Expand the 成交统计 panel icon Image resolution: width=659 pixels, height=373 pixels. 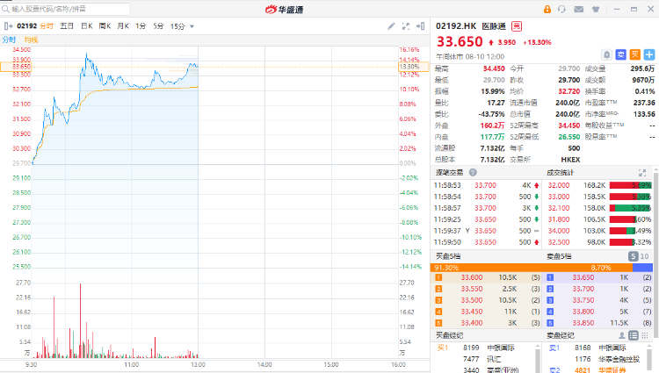[x=641, y=172]
